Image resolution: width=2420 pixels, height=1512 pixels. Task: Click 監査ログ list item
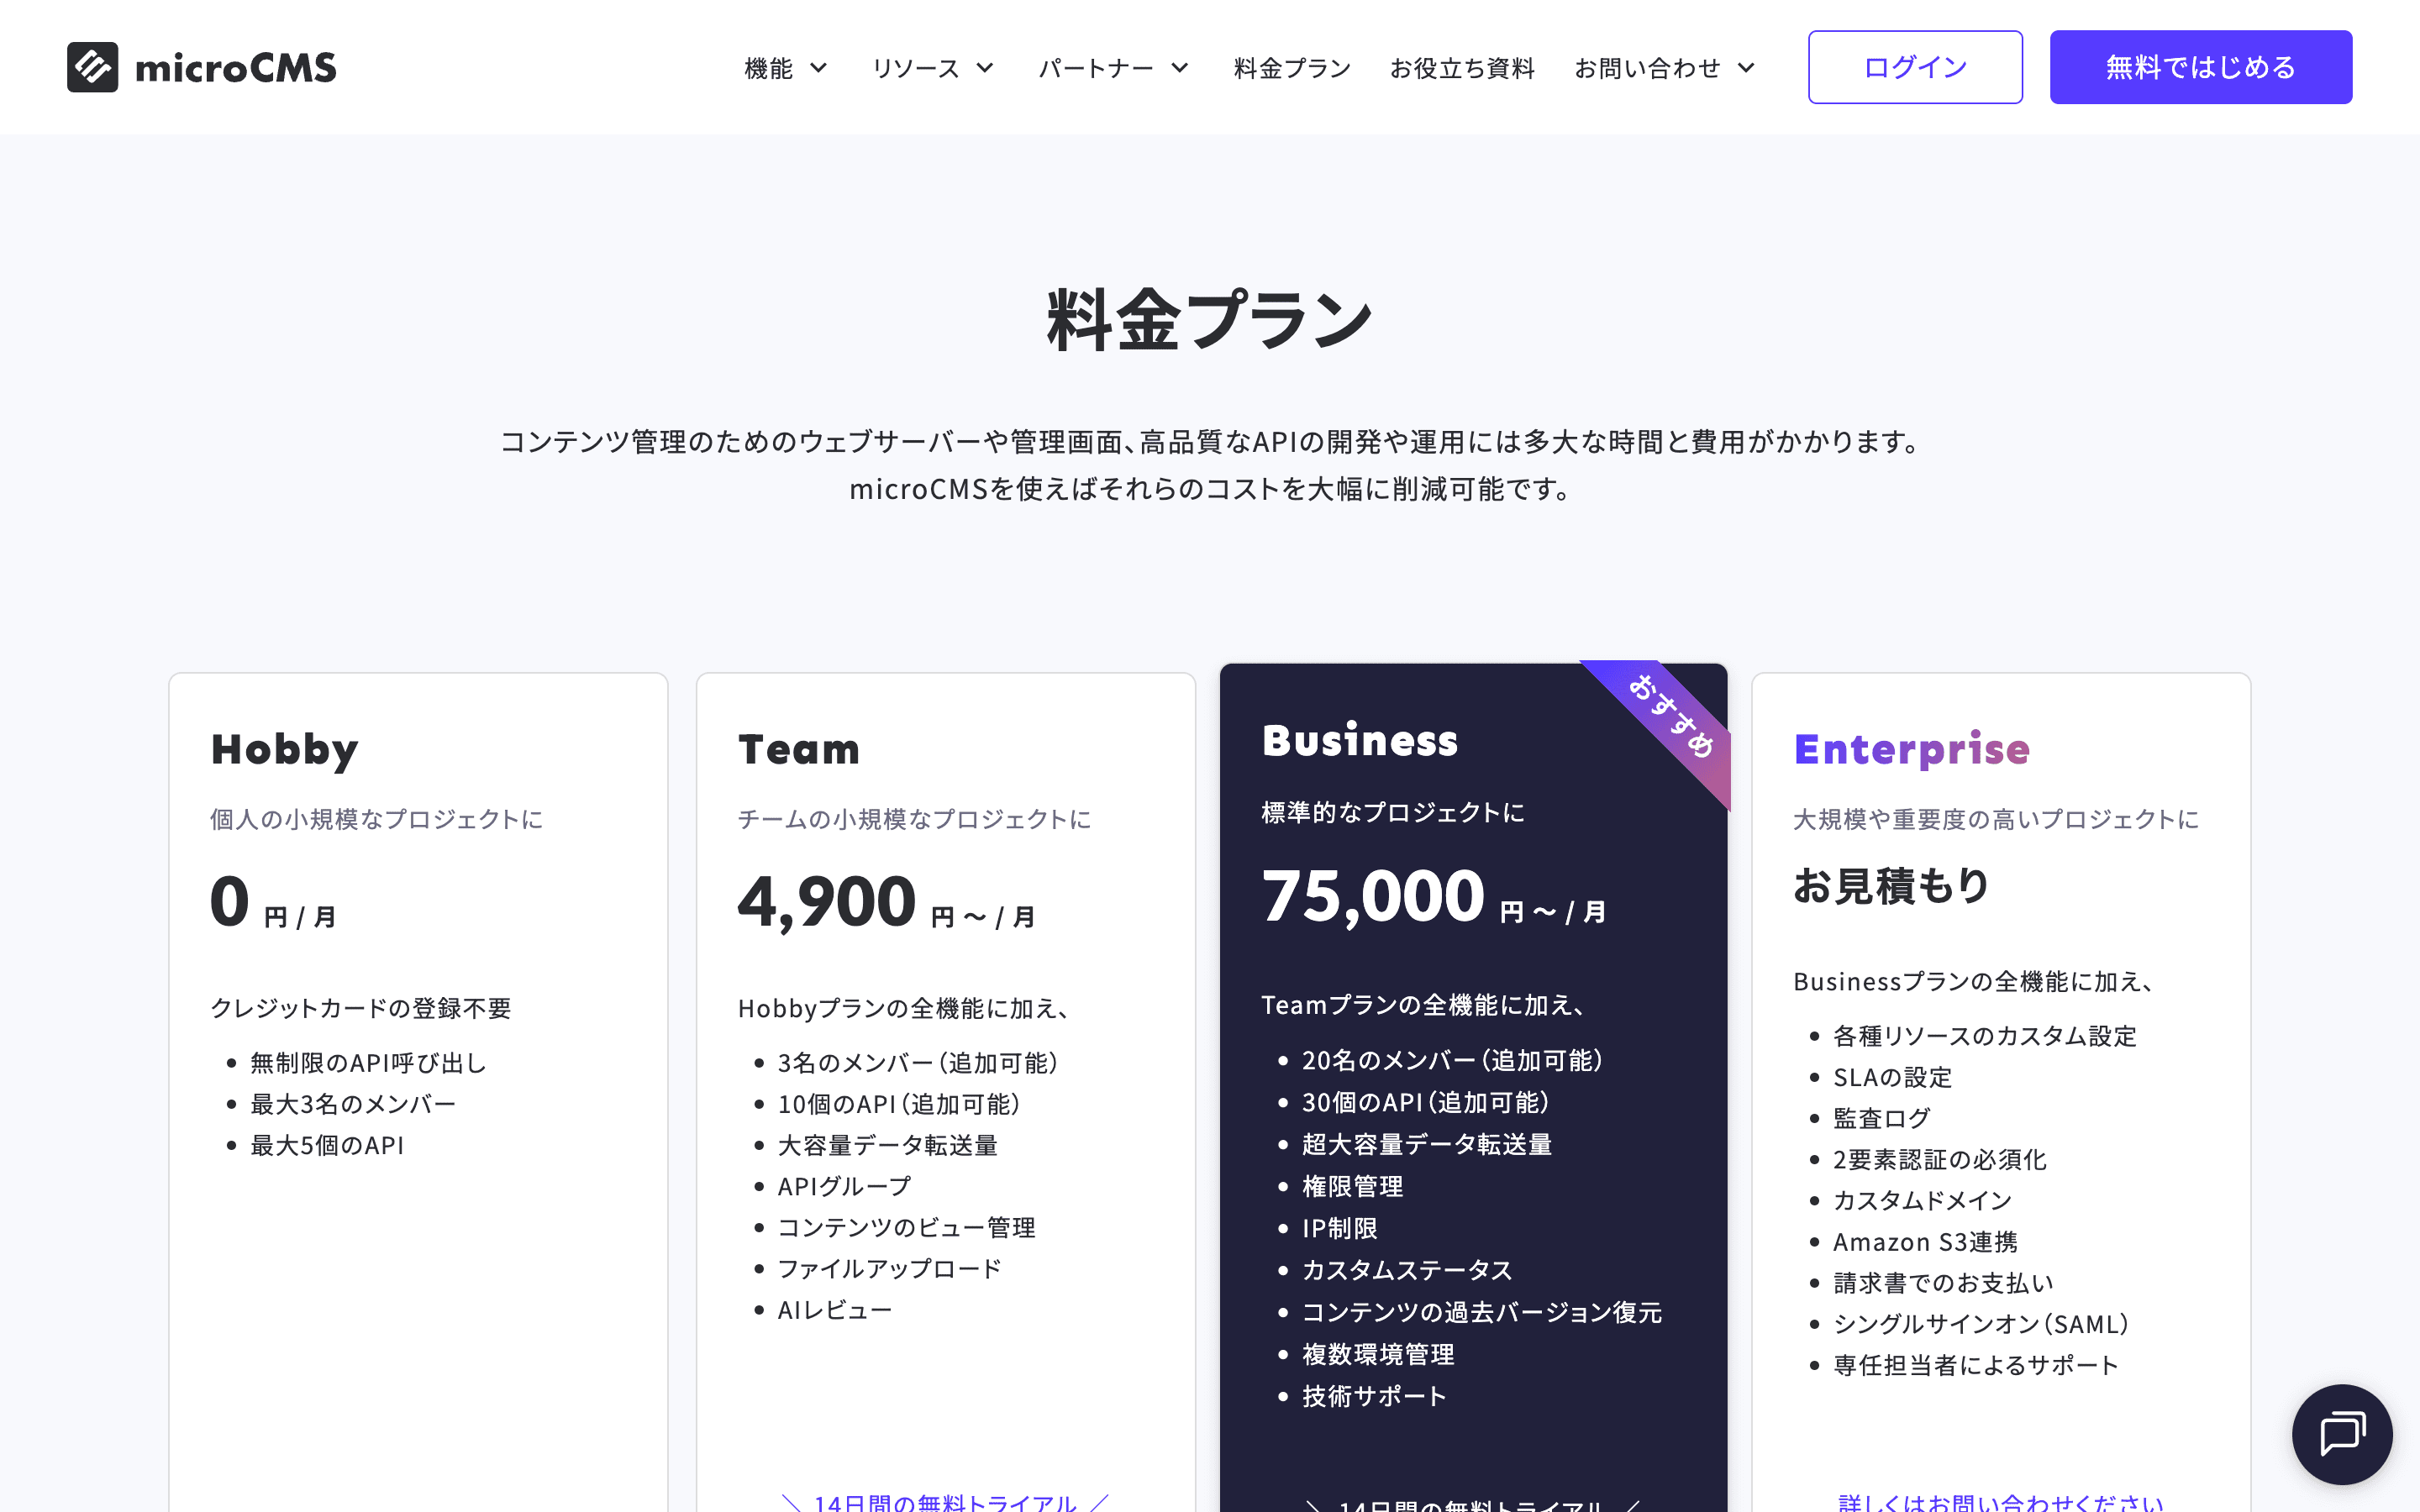(1882, 1118)
